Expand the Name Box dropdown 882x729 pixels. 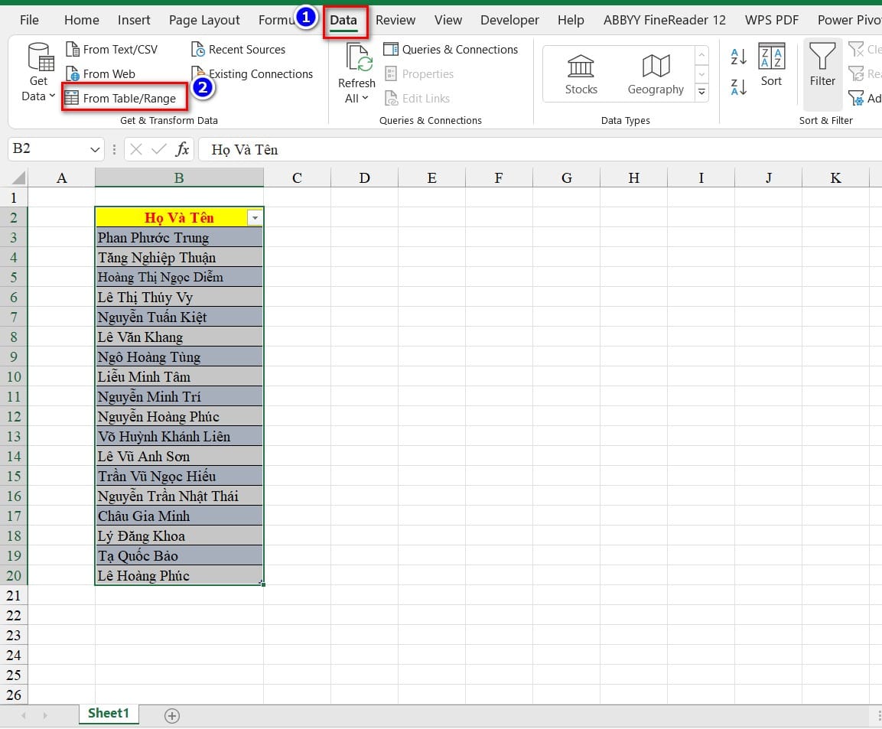pos(96,149)
